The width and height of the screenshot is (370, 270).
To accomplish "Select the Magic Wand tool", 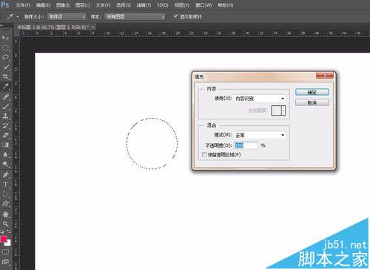I will click(x=5, y=67).
